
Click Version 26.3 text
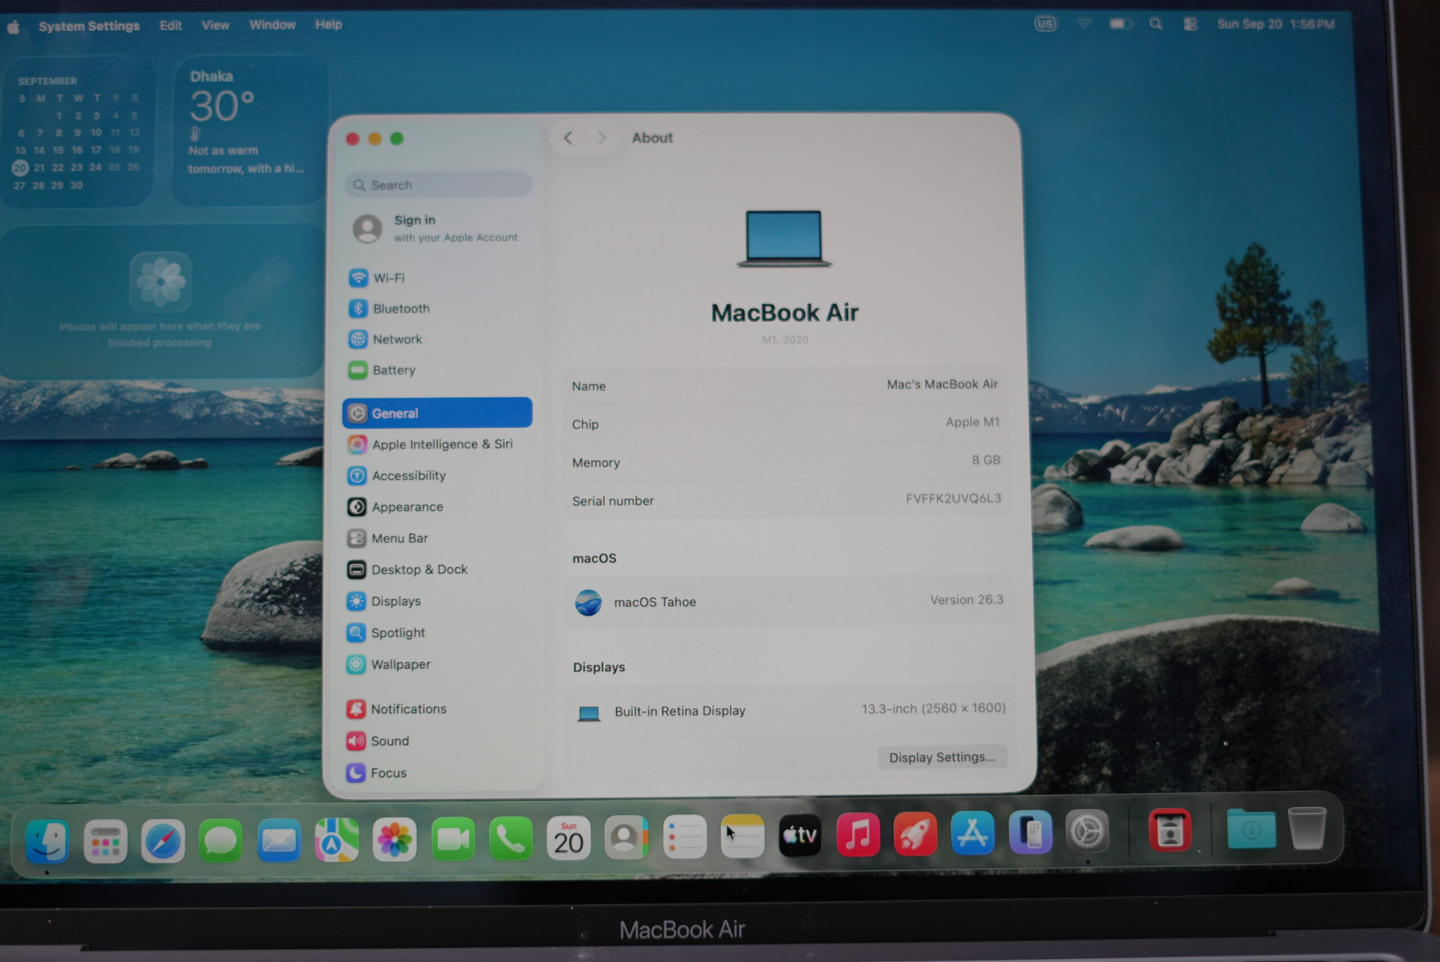tap(966, 600)
